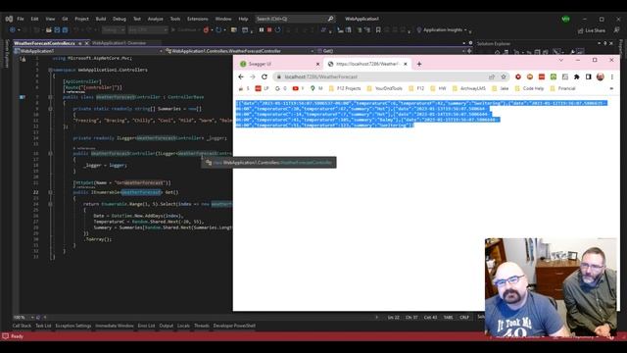Open the Call Stack panel tab
Screen dimensions: 627x353
22,326
